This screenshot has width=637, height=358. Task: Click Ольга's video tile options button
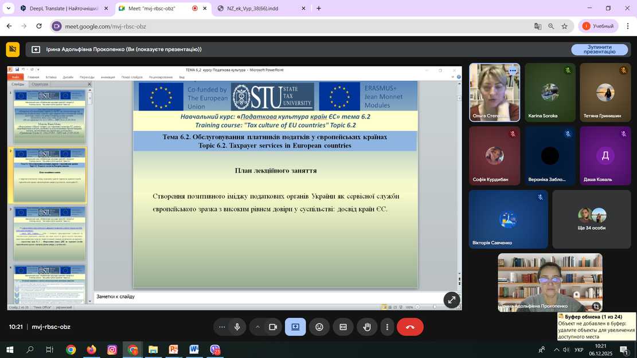[513, 70]
